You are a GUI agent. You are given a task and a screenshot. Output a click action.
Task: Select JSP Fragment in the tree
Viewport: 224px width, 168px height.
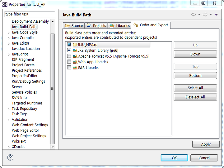[x=23, y=60]
